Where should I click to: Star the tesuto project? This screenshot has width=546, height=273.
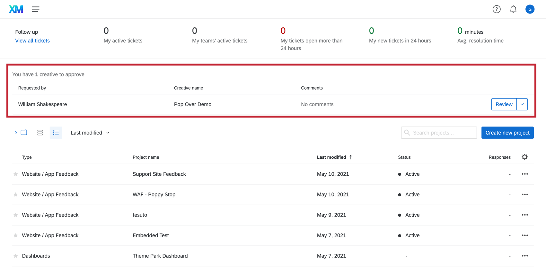[x=16, y=215]
